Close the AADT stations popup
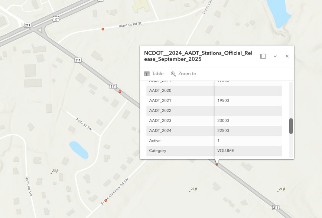The image size is (322, 218). click(x=287, y=56)
